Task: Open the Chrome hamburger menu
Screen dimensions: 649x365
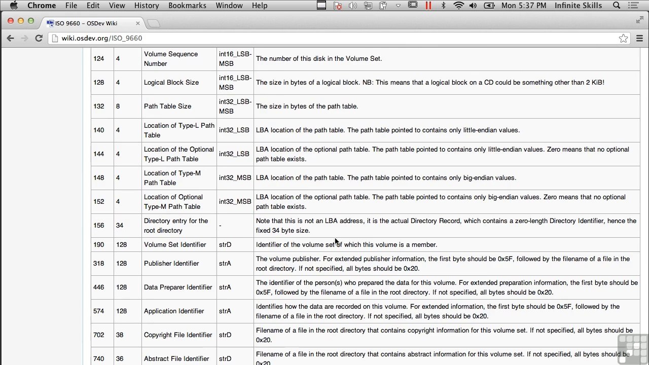Action: click(639, 39)
